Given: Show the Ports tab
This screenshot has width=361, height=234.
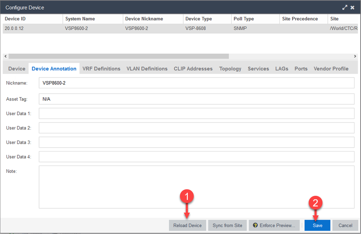Looking at the screenshot, I should coord(301,69).
